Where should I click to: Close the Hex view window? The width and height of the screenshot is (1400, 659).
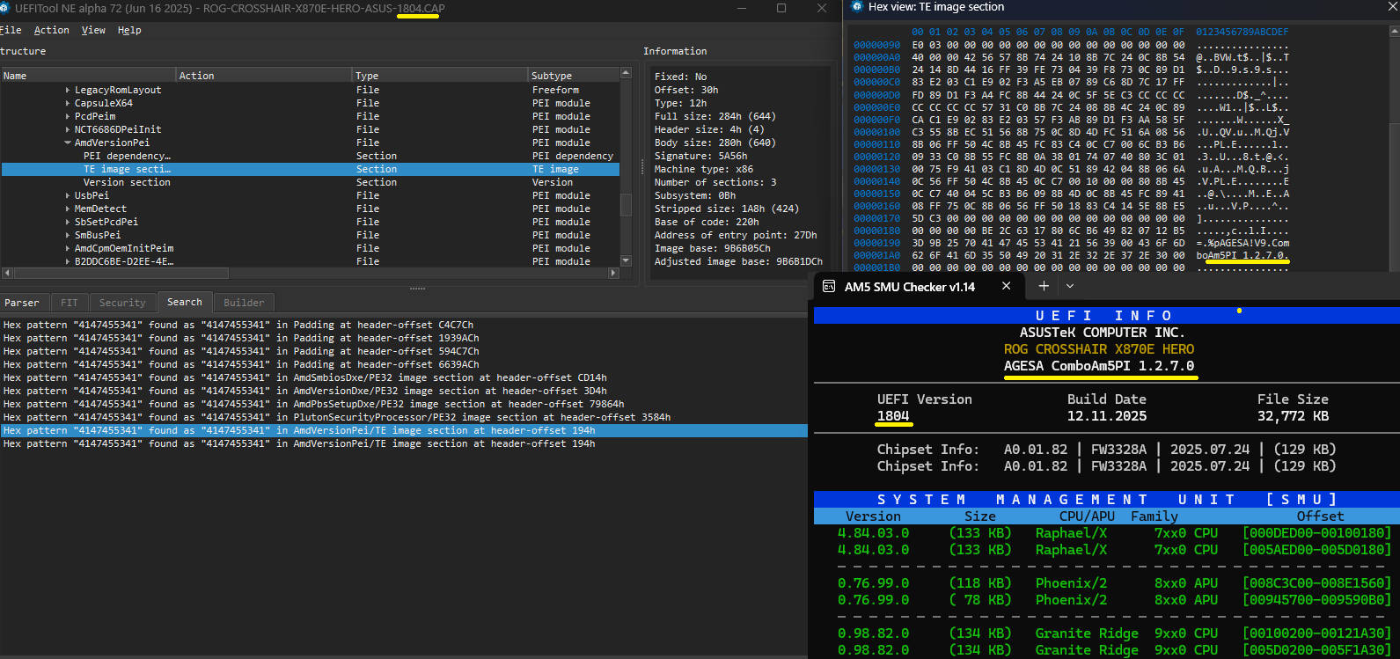pos(1391,7)
